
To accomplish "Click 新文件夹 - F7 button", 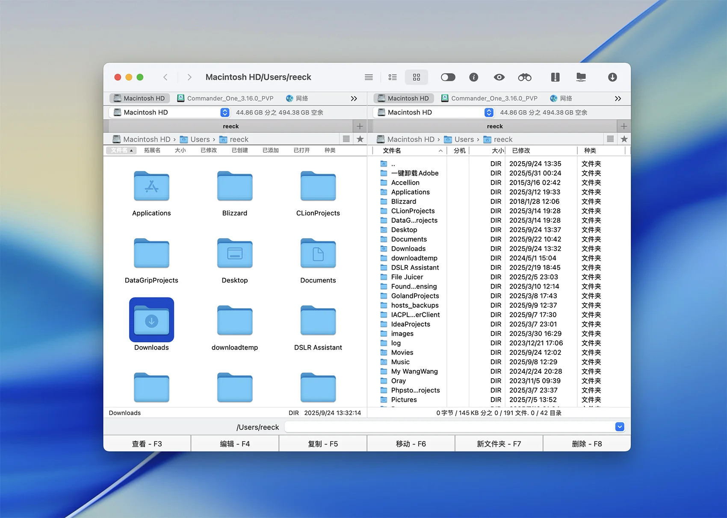I will tap(499, 444).
